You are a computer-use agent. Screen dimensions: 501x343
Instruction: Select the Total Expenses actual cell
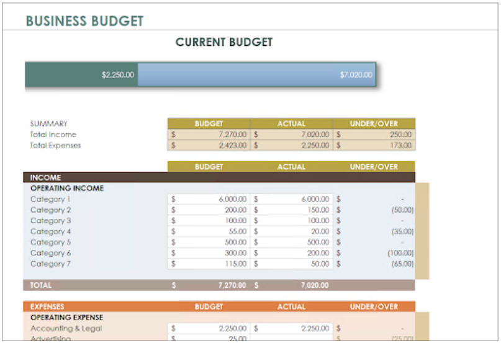(x=291, y=146)
